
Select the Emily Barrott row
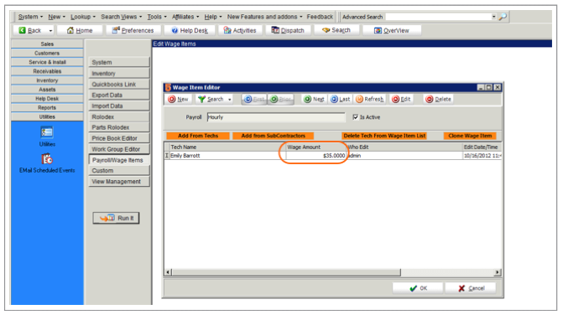332,156
